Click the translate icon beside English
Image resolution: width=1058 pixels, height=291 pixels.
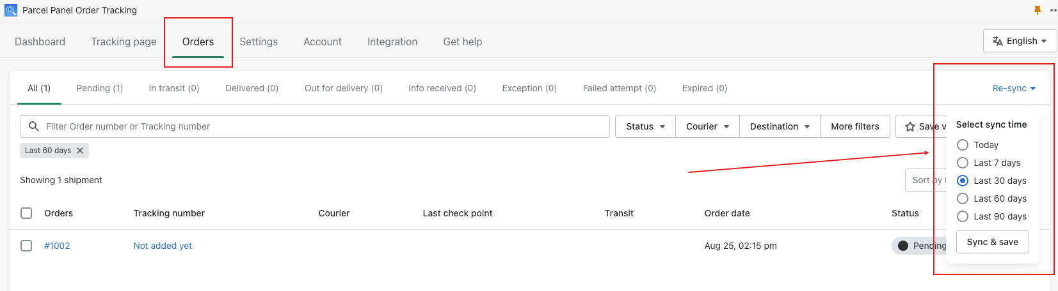[x=998, y=41]
